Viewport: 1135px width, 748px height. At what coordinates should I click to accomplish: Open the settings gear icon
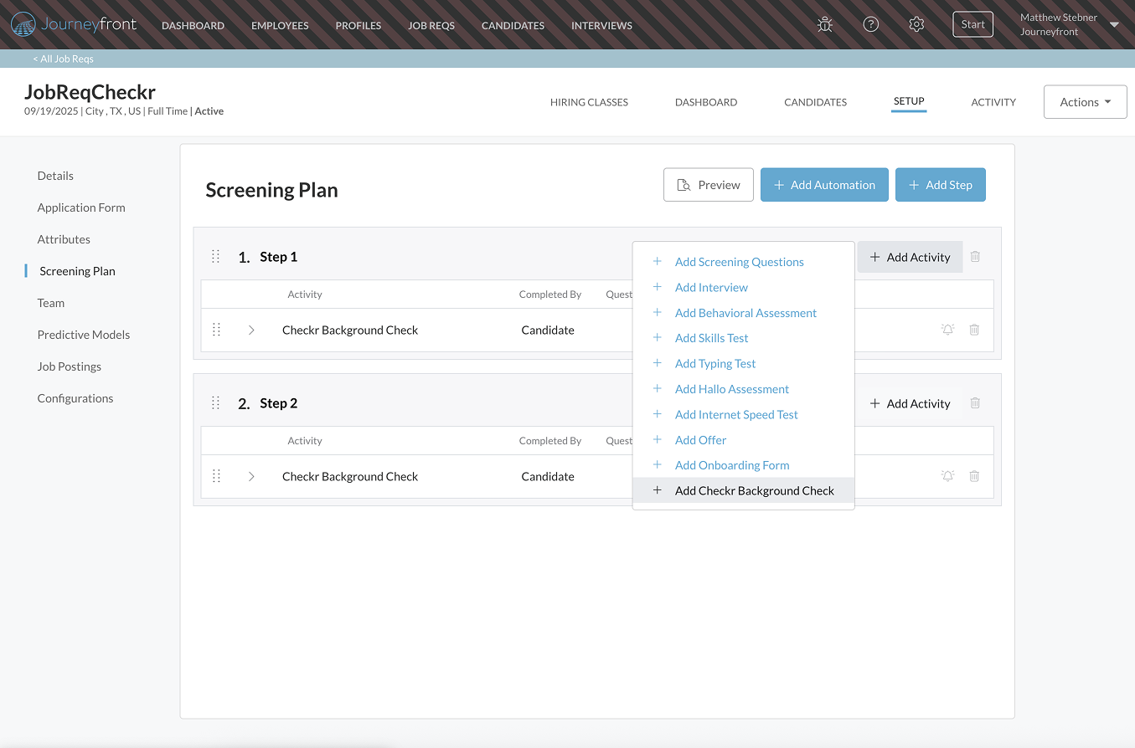(916, 24)
